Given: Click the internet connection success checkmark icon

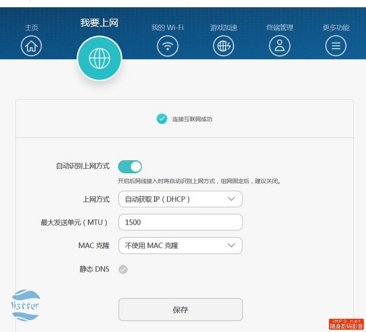Looking at the screenshot, I should click(x=161, y=118).
